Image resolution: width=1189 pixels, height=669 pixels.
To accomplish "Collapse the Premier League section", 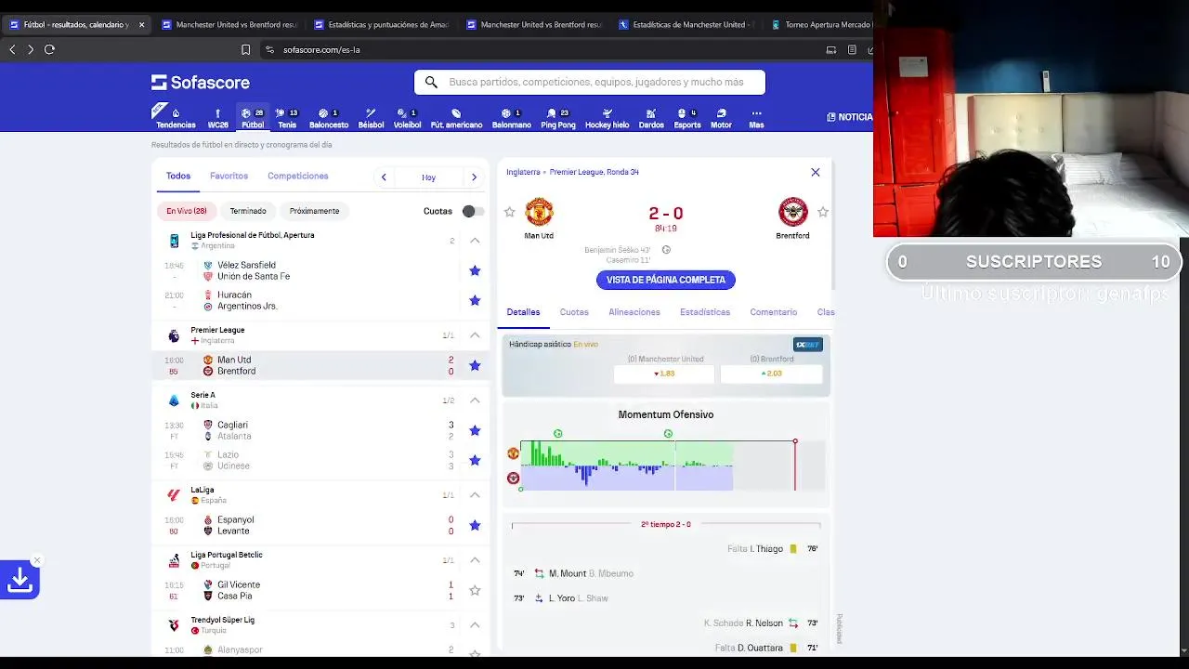I will click(x=475, y=335).
